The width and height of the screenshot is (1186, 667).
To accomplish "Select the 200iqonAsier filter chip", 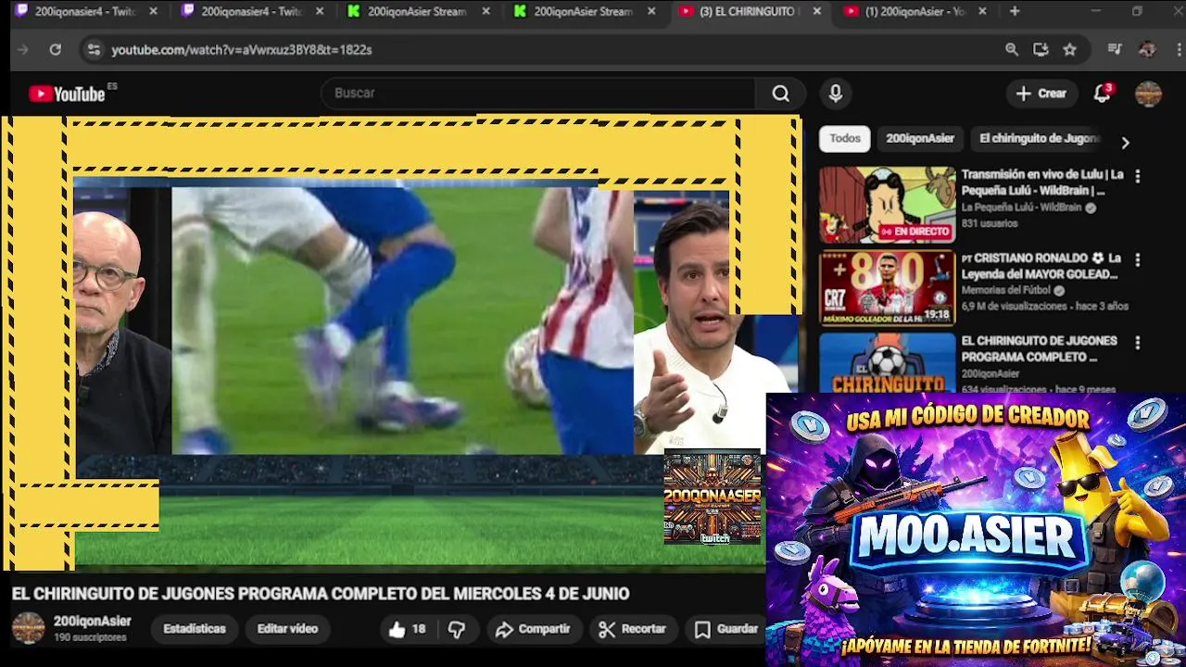I will pos(920,139).
